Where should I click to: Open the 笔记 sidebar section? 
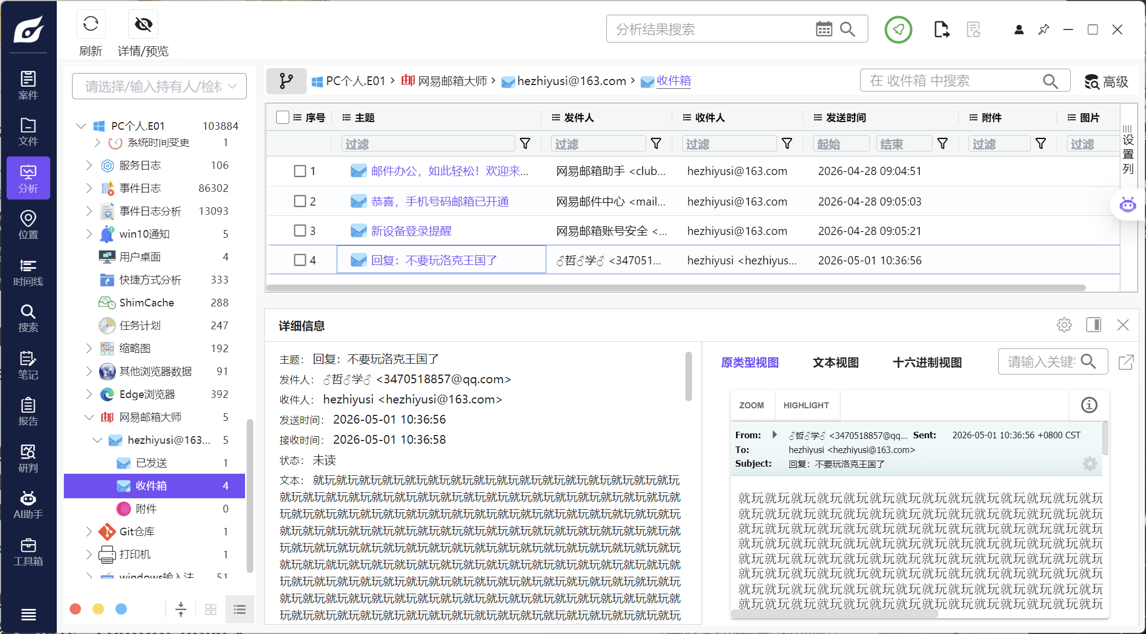tap(28, 365)
